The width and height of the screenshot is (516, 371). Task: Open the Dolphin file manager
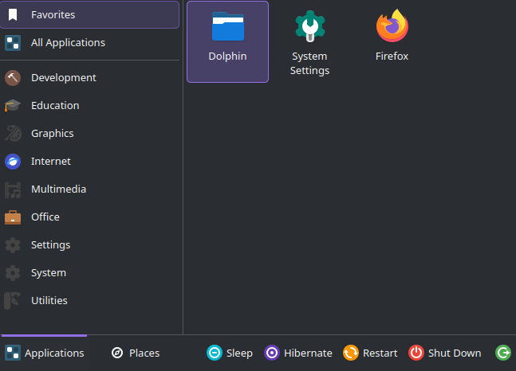[227, 41]
